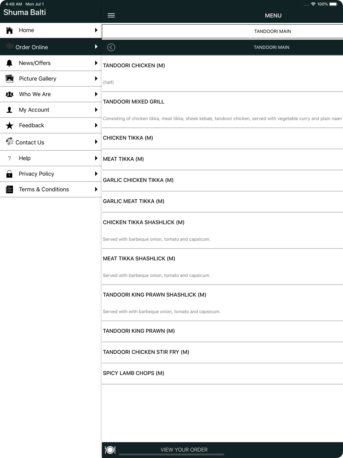Screen dimensions: 343x458
Task: Tap the Home house icon
Action: (10, 30)
